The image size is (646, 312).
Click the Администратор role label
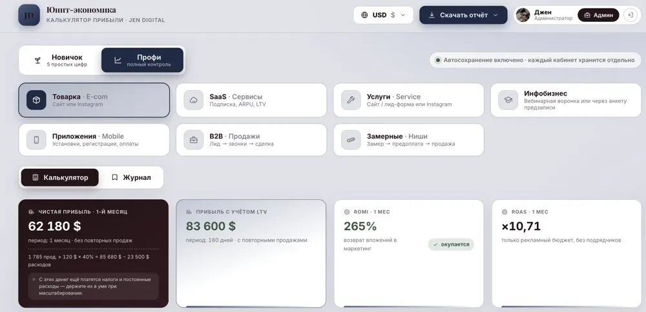point(554,19)
